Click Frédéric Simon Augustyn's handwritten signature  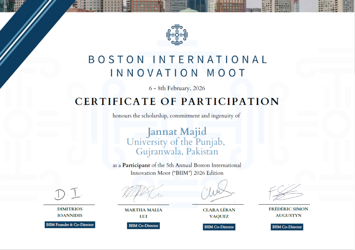[x=285, y=193]
